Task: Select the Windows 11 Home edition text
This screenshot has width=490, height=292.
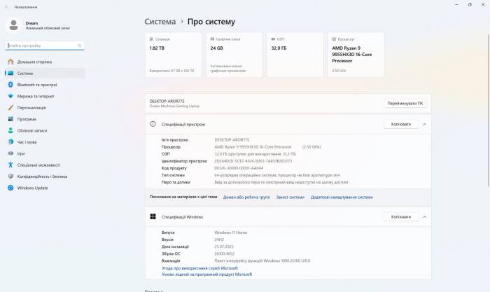Action: [230, 232]
